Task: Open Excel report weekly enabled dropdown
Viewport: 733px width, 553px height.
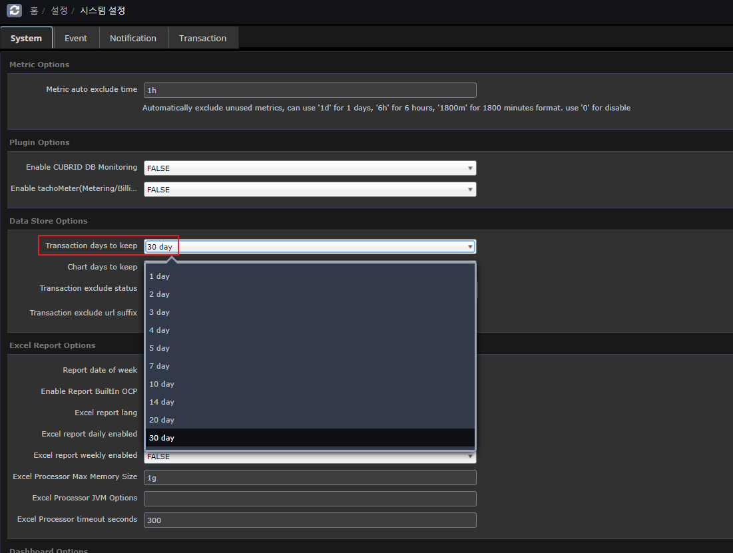Action: [x=310, y=457]
